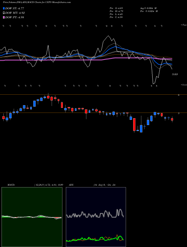Click the '<Tops' marker row label
Viewport: 187px width, 247px height.
pyautogui.click(x=184, y=25)
